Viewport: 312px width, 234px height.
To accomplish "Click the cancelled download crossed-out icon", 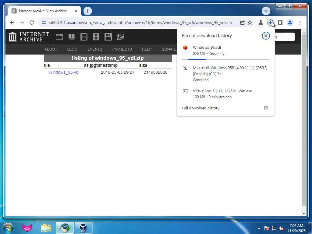I will coord(185,68).
